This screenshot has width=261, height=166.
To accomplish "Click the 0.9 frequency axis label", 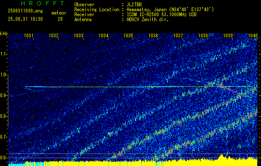I will pyautogui.click(x=3, y=95).
